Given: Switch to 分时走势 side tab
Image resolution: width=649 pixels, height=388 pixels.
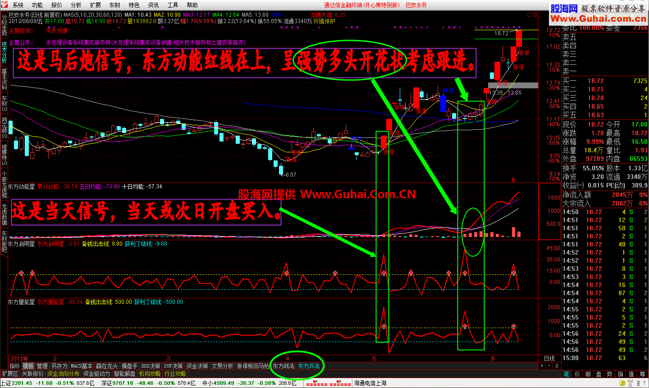Looking at the screenshot, I should 4,25.
